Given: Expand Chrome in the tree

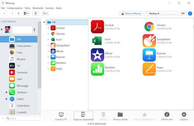Looking at the screenshot, I should (x=48, y=34).
